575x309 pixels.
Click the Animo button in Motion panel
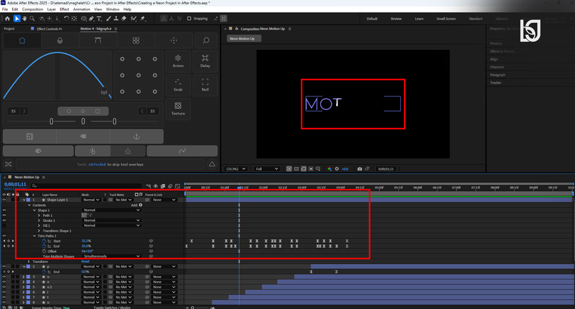point(178,61)
